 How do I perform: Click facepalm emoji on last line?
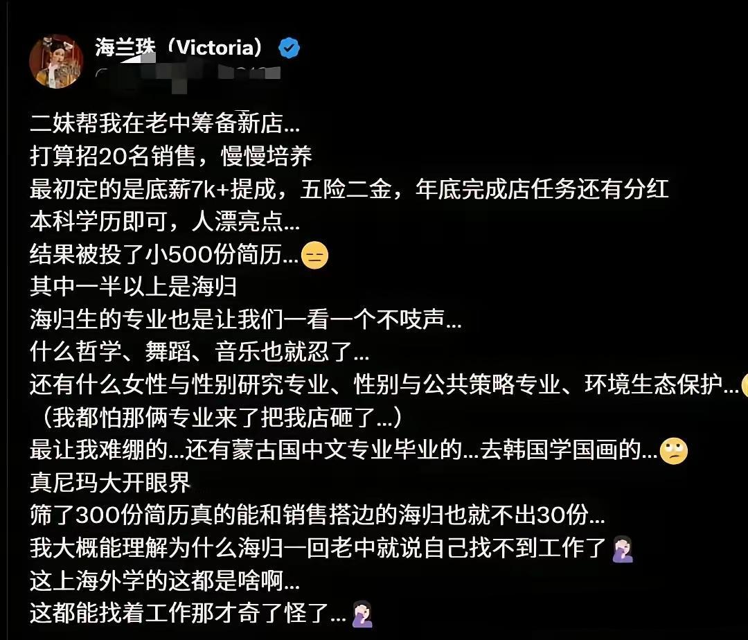(362, 614)
